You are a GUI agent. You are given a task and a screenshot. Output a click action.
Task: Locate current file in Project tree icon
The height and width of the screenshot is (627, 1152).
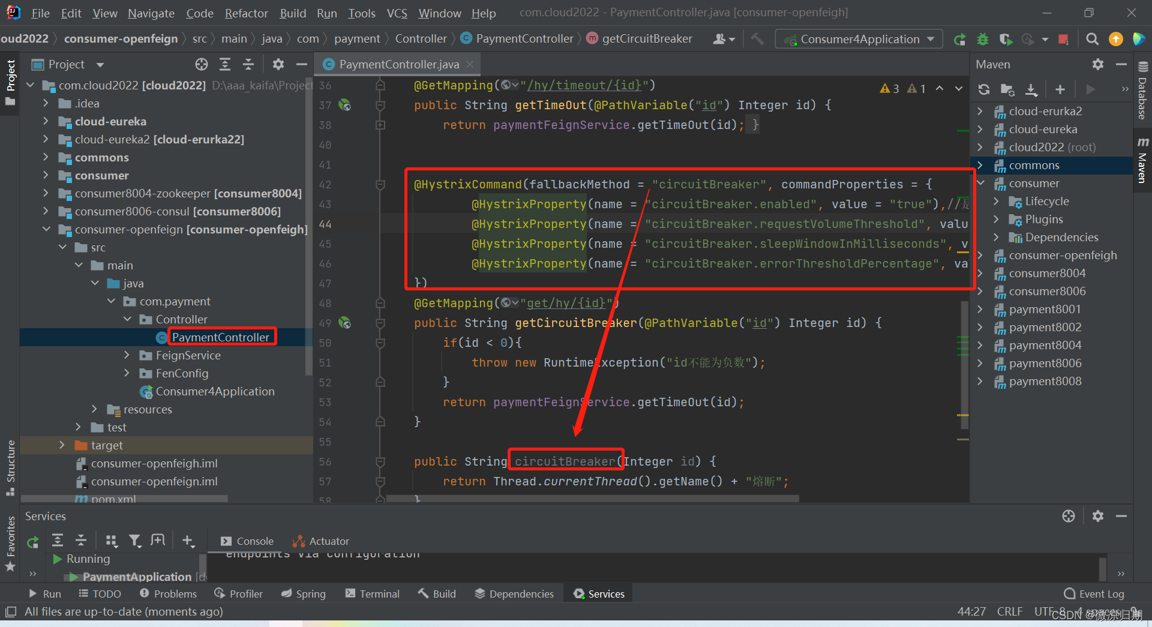[202, 64]
